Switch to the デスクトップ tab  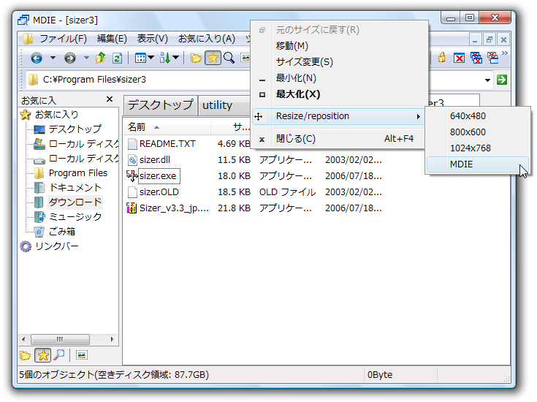(160, 105)
